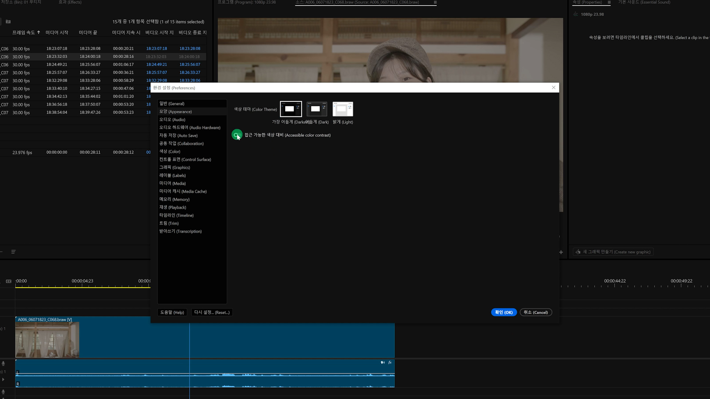Open the Properties panel menu icon
The image size is (710, 399).
click(x=609, y=2)
